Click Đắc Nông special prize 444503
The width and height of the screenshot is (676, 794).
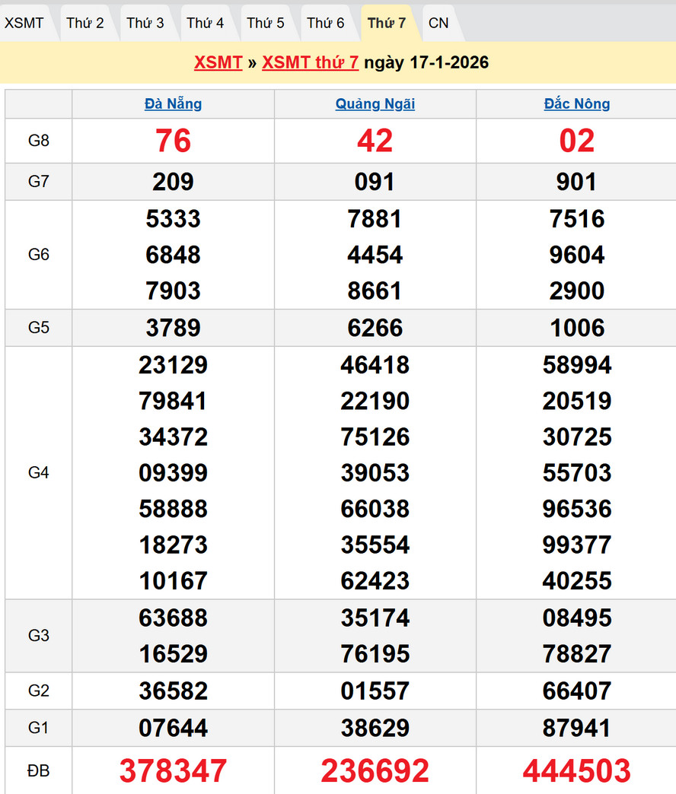click(576, 770)
